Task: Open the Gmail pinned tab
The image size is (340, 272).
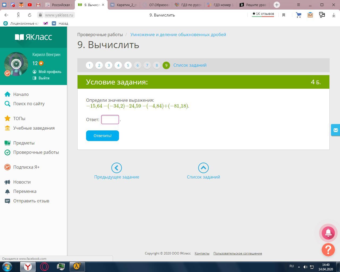Action: (38, 5)
